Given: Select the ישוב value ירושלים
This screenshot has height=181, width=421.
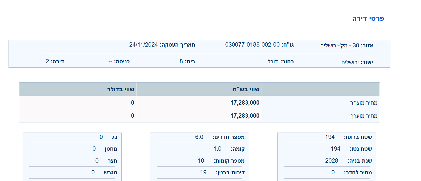Looking at the screenshot, I should click(350, 62).
